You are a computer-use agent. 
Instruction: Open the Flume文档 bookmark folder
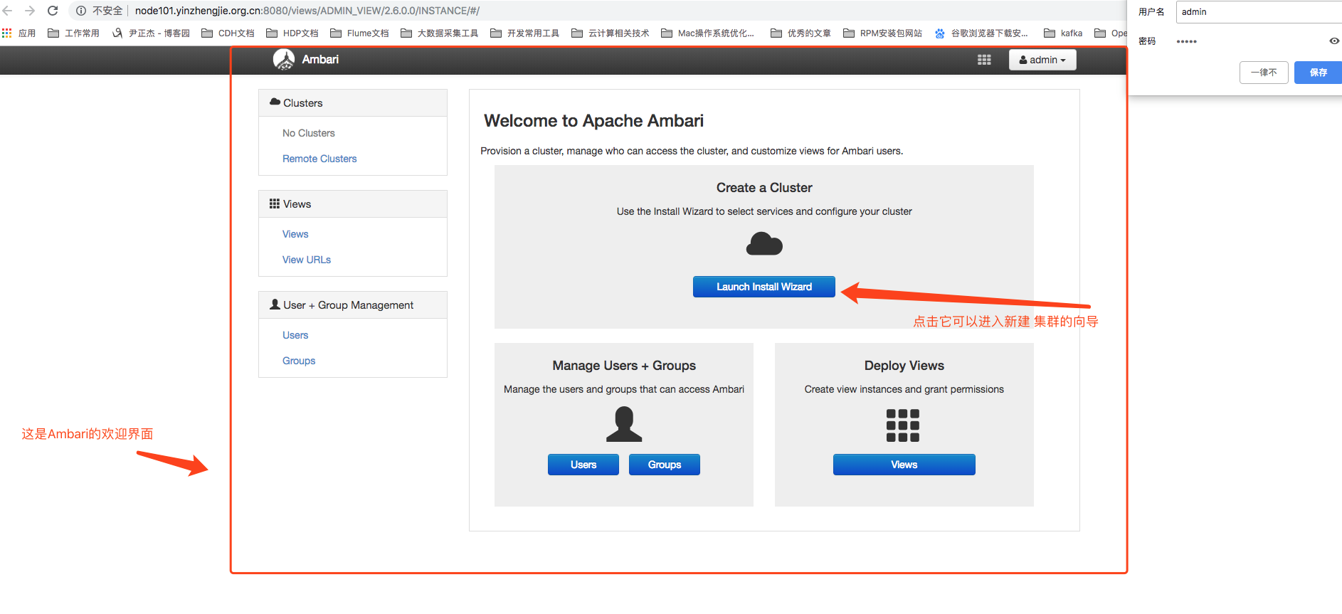(x=359, y=33)
